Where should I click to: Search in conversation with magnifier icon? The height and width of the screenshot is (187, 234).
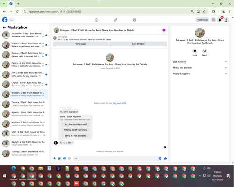(x=205, y=51)
